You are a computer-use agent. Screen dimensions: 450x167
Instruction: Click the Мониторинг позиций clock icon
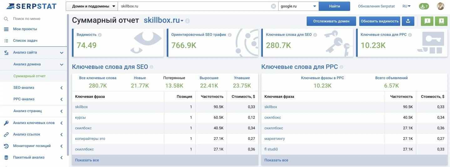[x=6, y=146]
